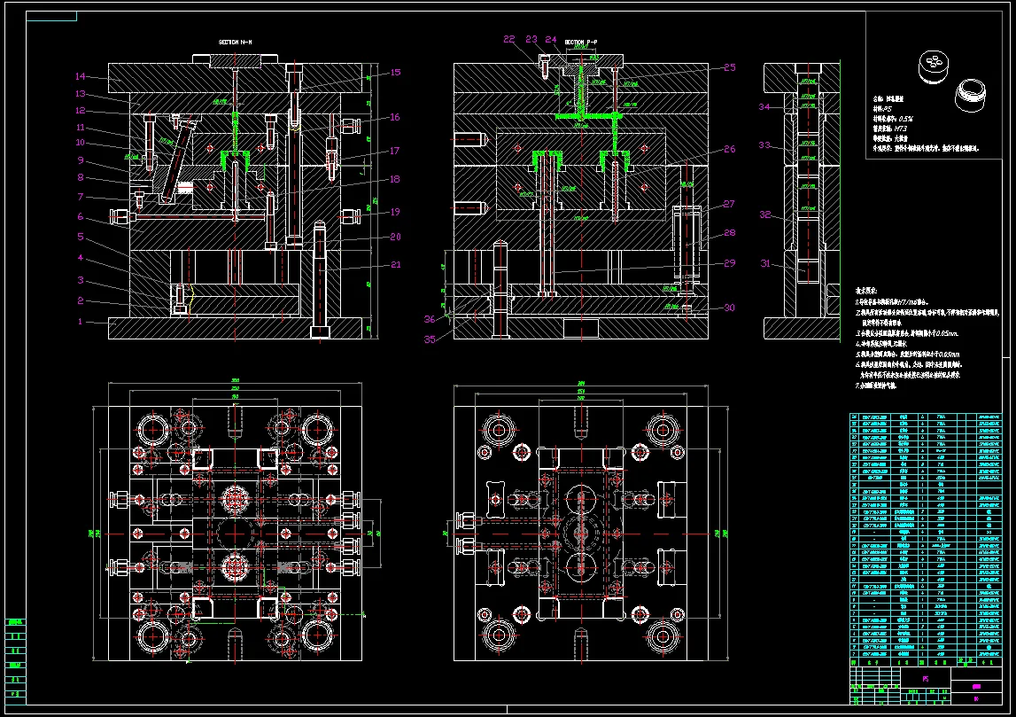Click callout label 22

click(x=509, y=40)
